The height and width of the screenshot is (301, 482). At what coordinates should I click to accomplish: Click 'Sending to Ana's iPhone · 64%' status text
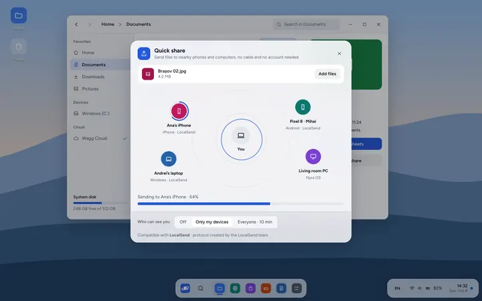[x=168, y=197]
